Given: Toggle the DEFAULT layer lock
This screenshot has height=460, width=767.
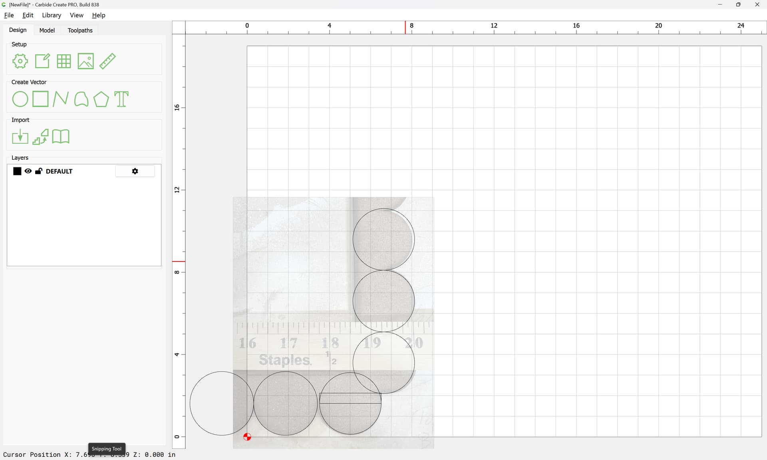Looking at the screenshot, I should (x=39, y=171).
